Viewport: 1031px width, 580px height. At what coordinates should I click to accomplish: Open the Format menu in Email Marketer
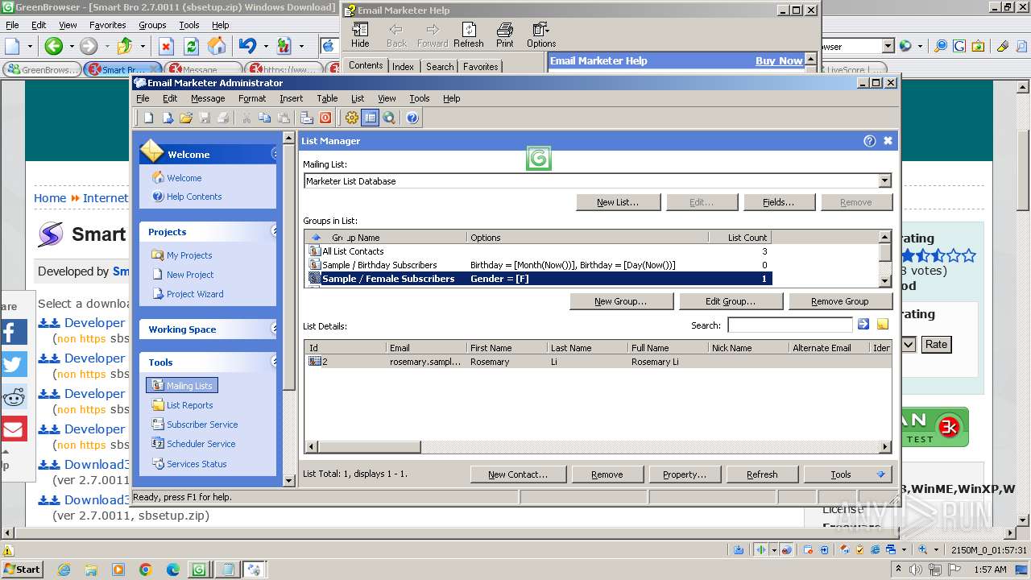point(252,98)
